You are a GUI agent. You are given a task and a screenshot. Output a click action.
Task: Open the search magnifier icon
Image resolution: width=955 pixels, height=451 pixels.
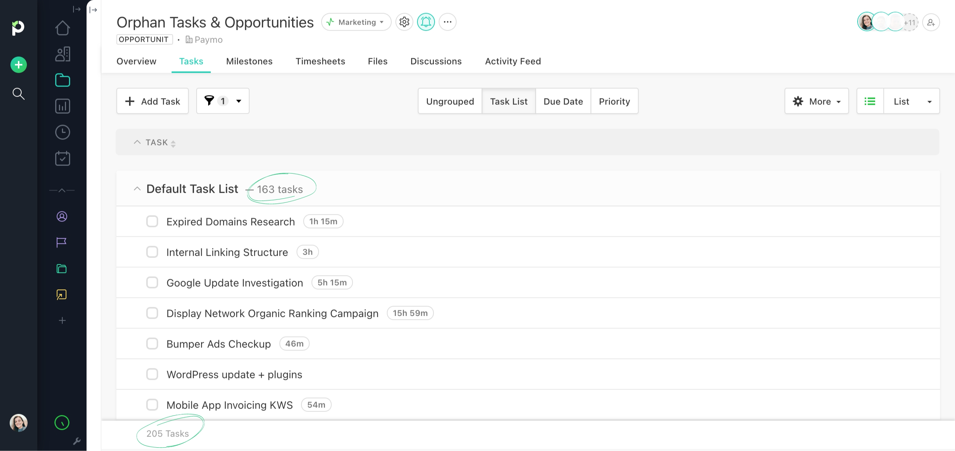18,94
